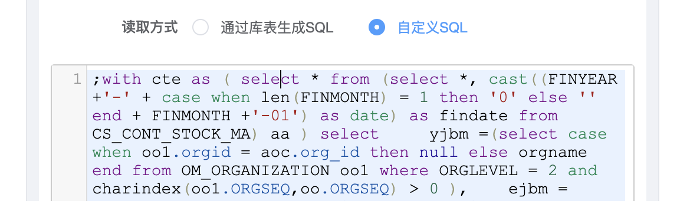
Task: Click 'CS_CONT_STOCK_MA' table name in editor
Action: click(171, 134)
